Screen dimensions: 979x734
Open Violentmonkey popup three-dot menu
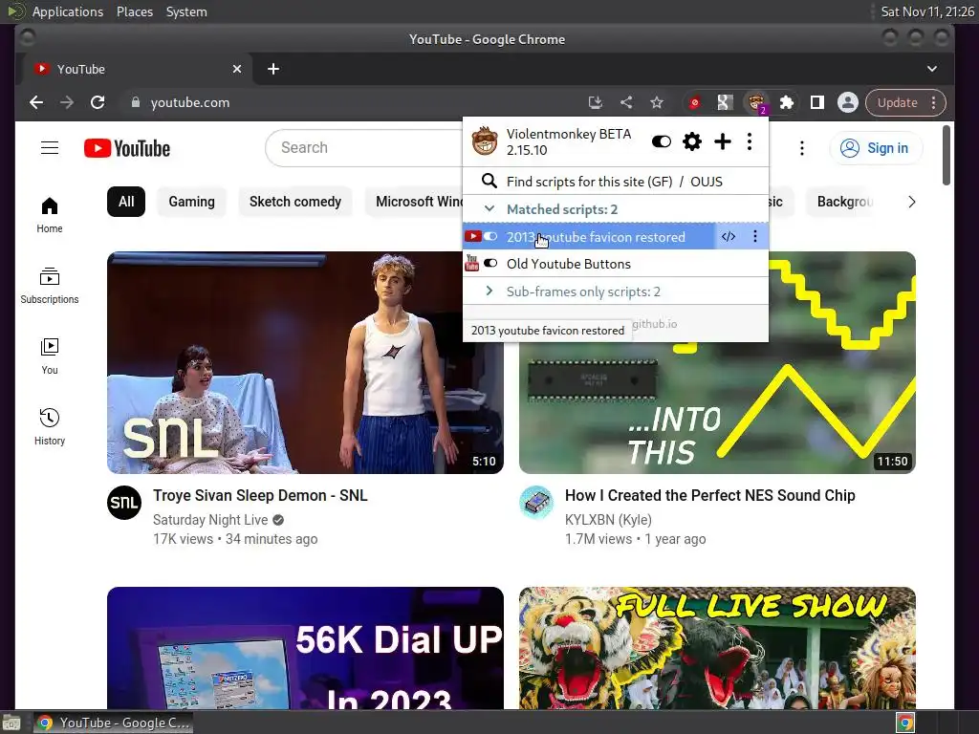(x=750, y=141)
